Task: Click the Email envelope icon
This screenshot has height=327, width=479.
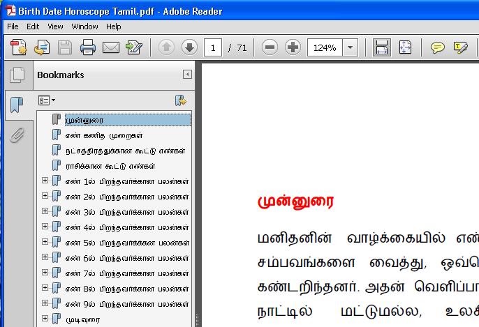Action: point(110,47)
